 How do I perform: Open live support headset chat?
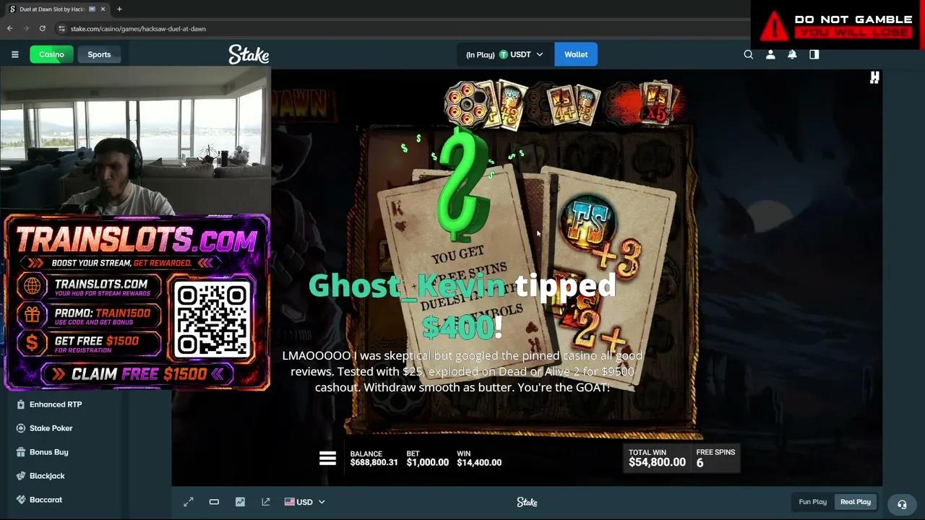pos(902,504)
